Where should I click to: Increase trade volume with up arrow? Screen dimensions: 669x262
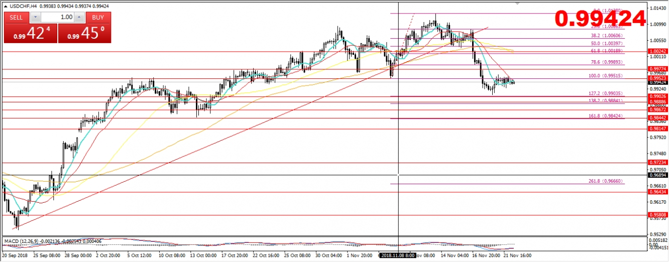[79, 18]
